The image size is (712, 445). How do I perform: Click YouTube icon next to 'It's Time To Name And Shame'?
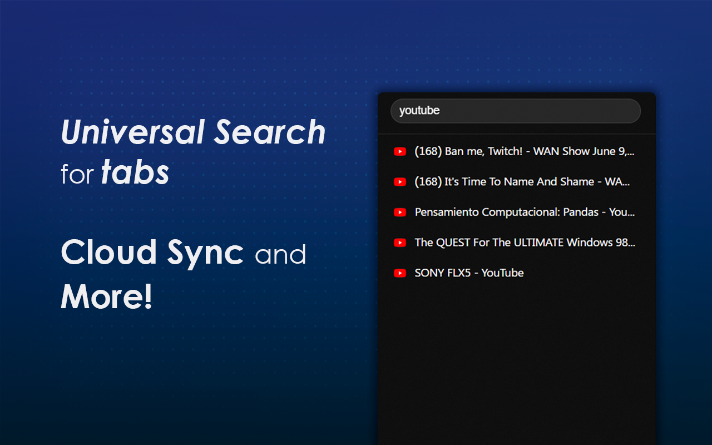coord(399,182)
